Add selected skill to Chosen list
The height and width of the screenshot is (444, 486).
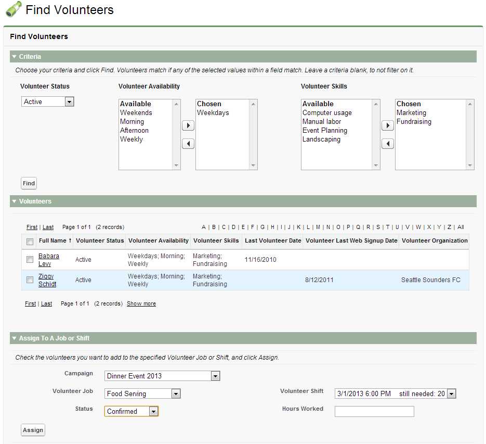pos(388,125)
